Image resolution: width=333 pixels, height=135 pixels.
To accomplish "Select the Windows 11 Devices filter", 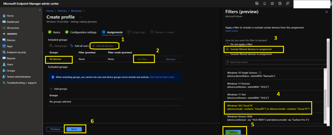I will click(275, 85).
